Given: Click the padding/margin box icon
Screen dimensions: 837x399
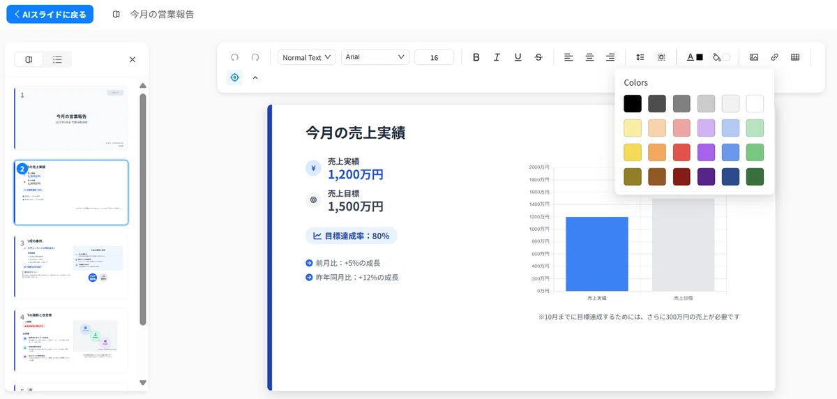Looking at the screenshot, I should click(x=661, y=57).
